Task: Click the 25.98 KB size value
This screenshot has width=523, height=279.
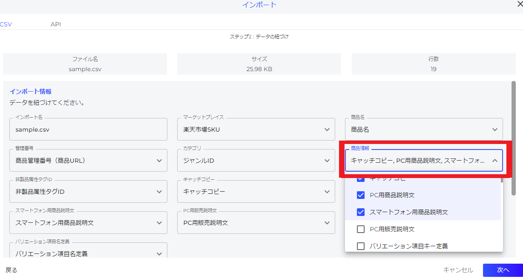Action: pyautogui.click(x=259, y=69)
